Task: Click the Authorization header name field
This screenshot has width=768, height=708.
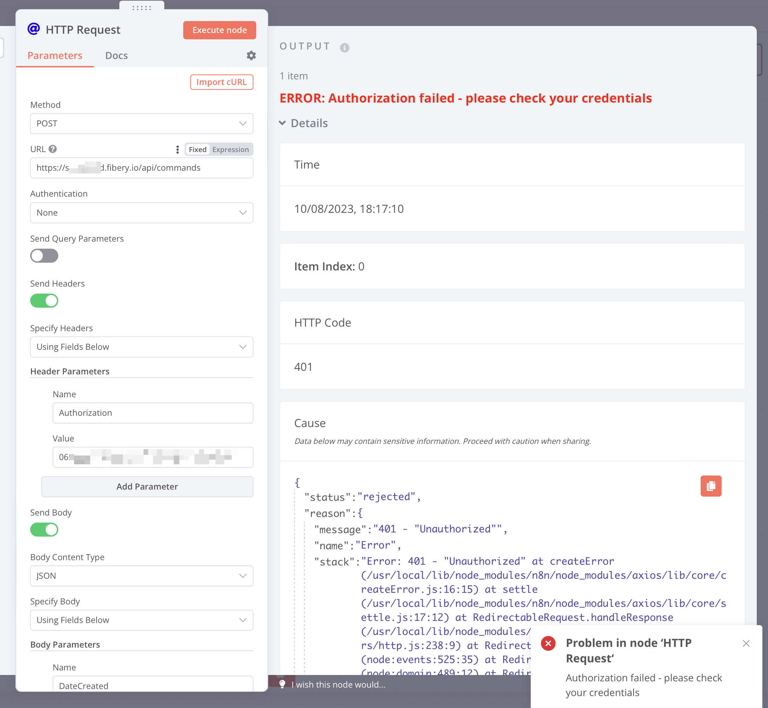Action: coord(152,413)
